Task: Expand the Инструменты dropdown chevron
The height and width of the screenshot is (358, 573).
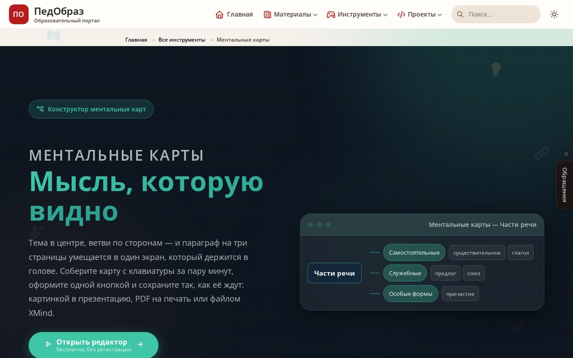Action: 385,15
